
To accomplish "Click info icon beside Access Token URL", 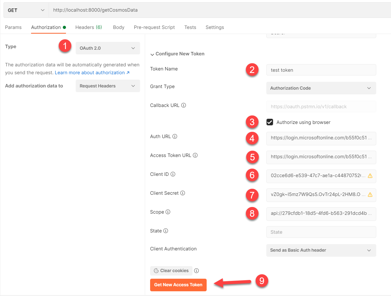I will [195, 155].
